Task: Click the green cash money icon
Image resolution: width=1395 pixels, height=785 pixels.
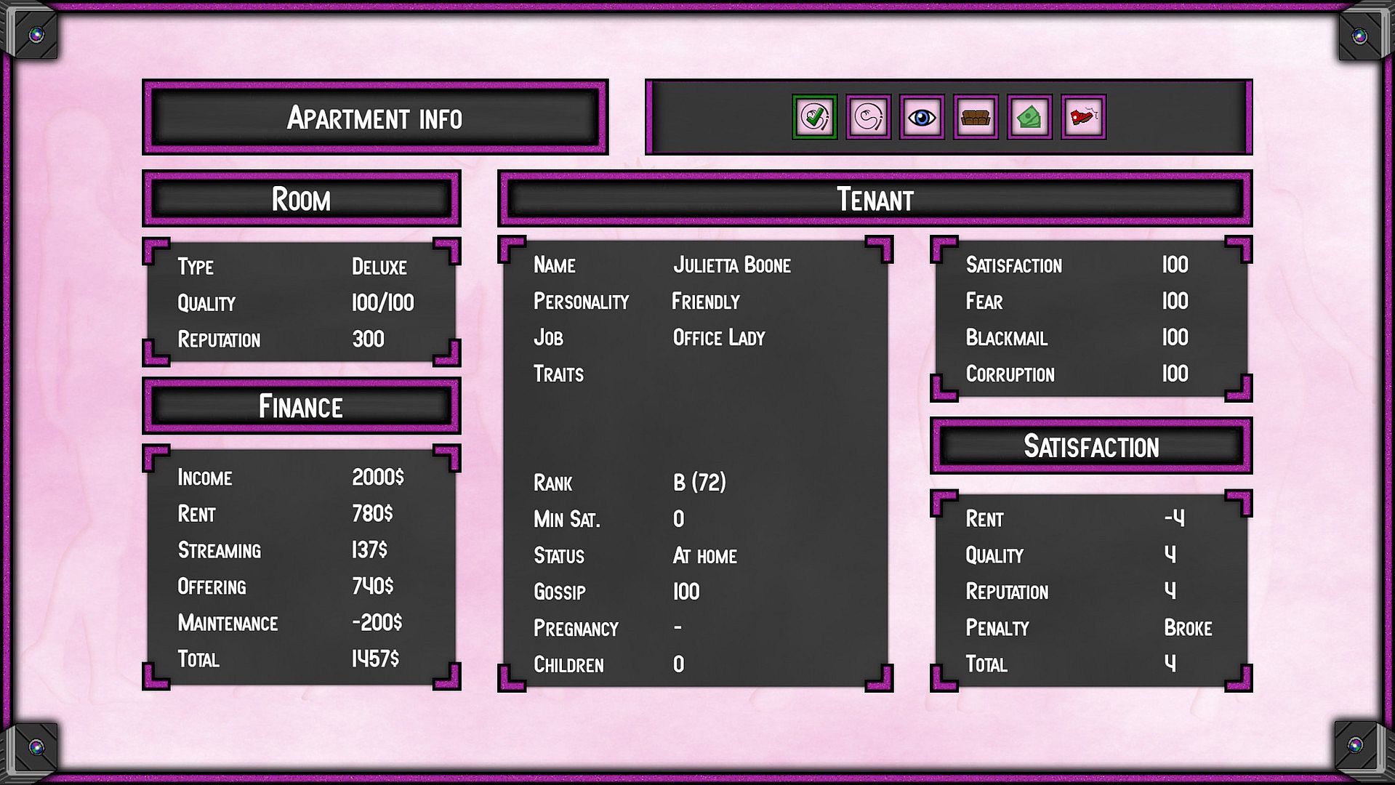Action: 1029,117
